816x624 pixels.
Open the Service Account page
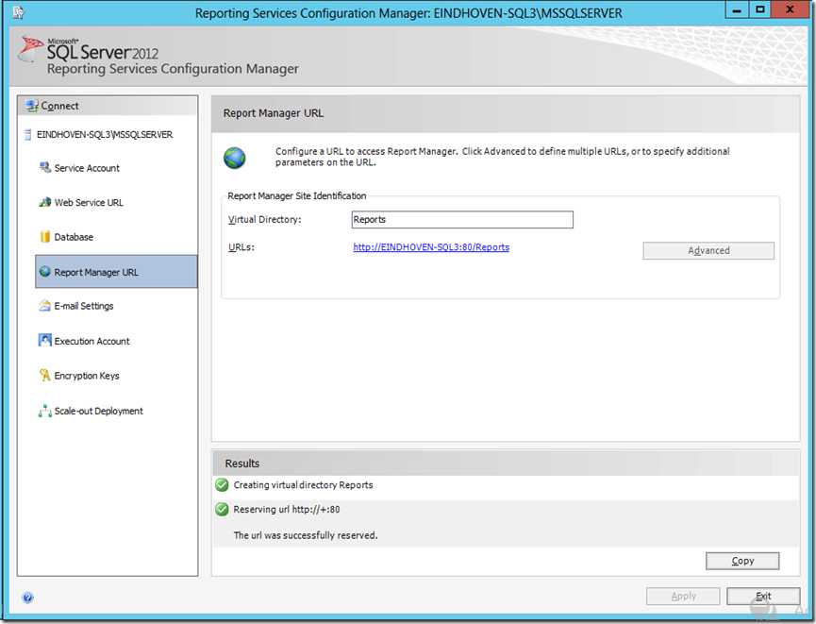click(x=87, y=168)
